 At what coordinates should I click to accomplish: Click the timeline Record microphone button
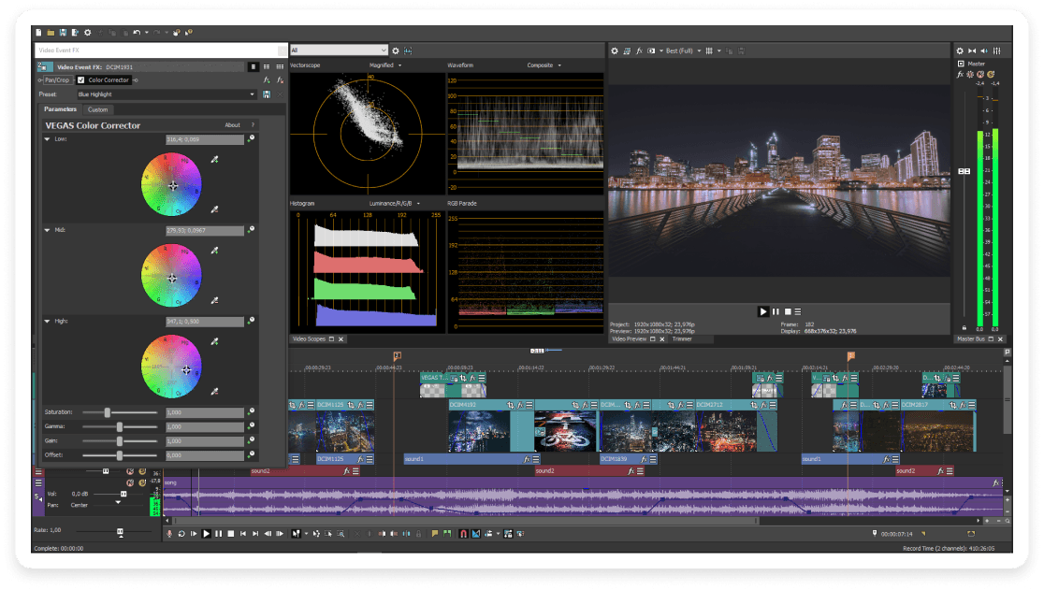[x=169, y=534]
